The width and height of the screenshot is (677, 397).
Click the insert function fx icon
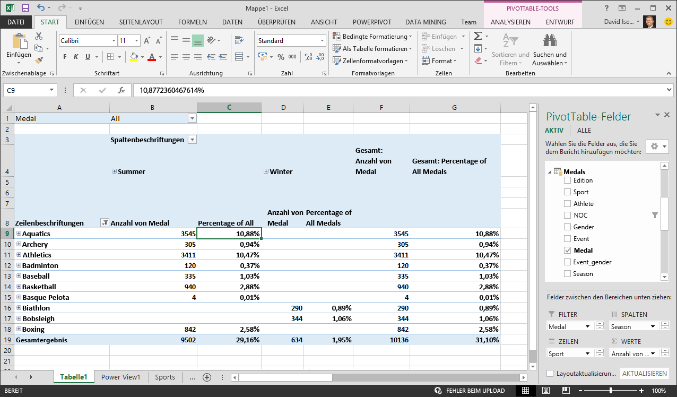click(x=121, y=90)
